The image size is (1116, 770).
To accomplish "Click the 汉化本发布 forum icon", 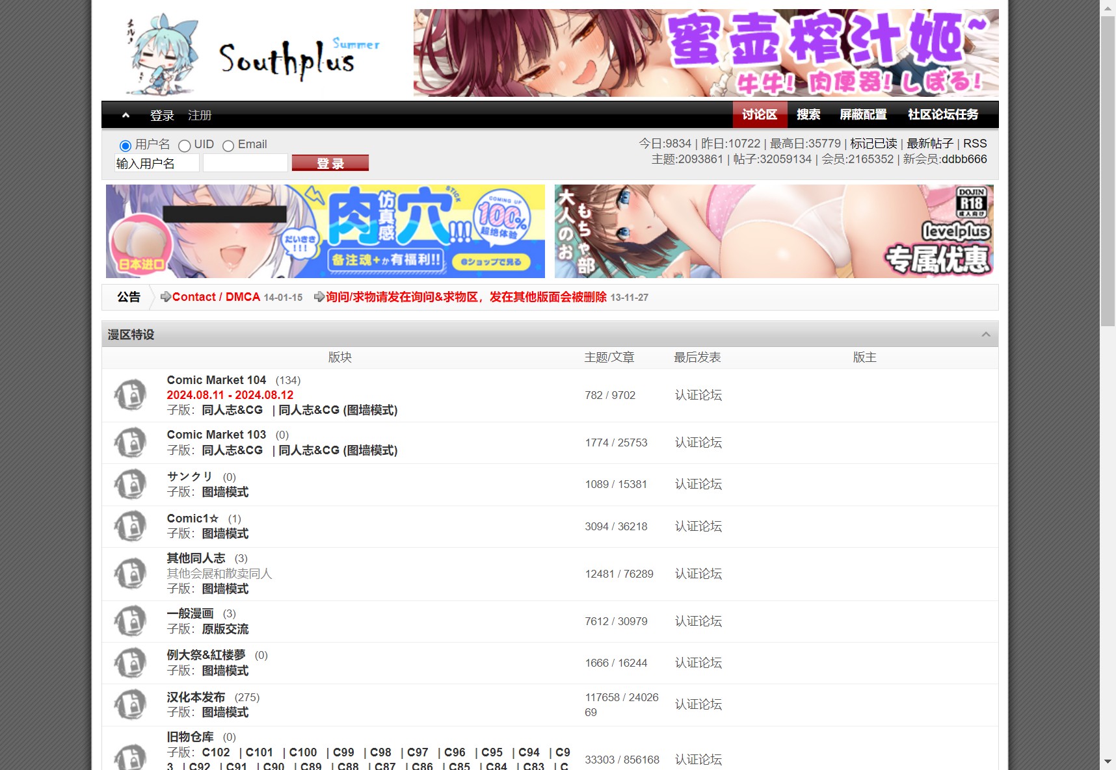I will 131,704.
